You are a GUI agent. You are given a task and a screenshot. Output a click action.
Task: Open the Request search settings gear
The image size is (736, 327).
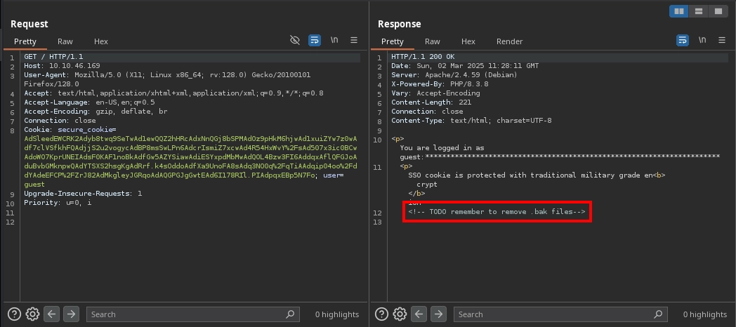32,314
